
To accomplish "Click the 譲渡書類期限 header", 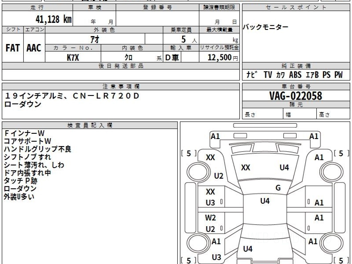I will tap(219, 8).
